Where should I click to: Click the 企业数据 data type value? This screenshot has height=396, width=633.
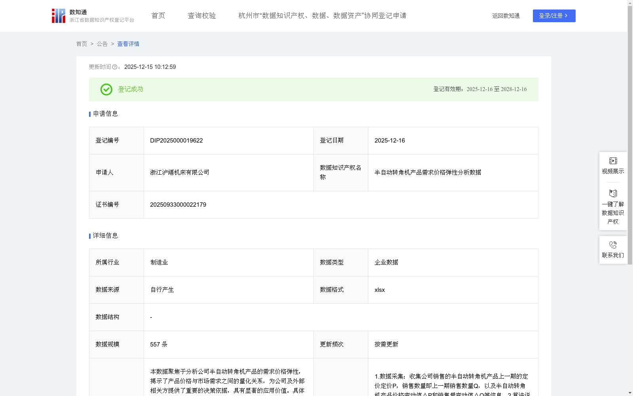coord(386,262)
